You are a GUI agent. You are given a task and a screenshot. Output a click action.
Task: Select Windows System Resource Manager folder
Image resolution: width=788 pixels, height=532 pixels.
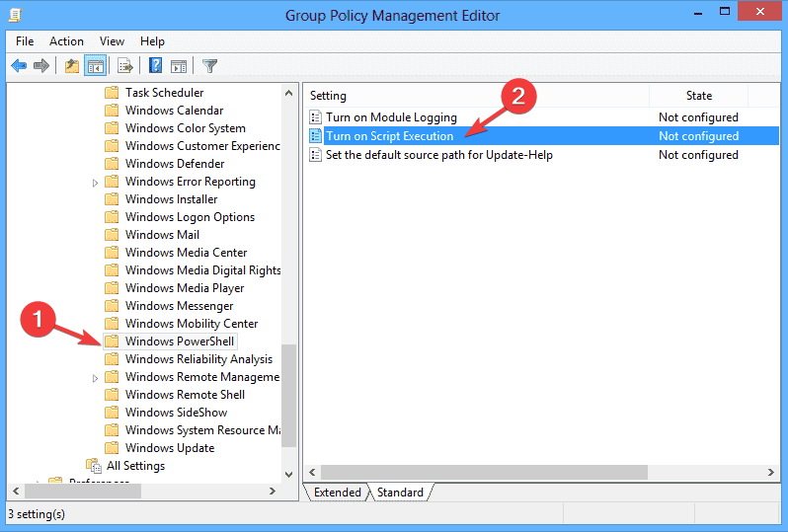(x=202, y=430)
